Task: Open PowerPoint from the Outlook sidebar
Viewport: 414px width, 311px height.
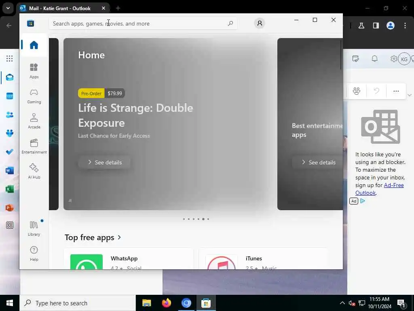Action: coord(10,208)
